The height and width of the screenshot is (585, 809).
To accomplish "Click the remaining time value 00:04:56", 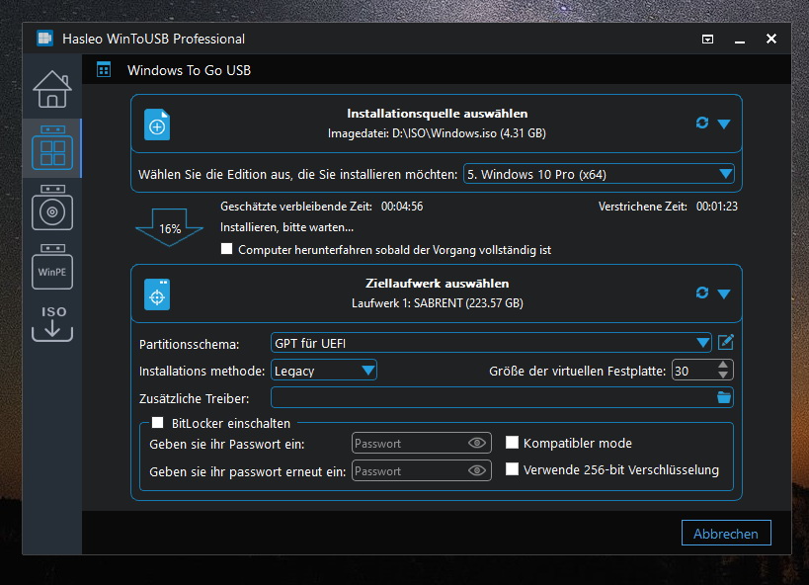I will (402, 207).
